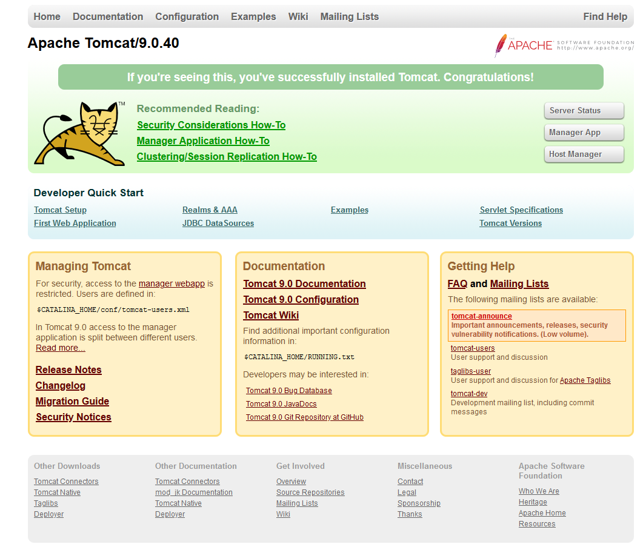The image size is (643, 550).
Task: Open the tomcat-announce mailing list link
Action: point(481,316)
